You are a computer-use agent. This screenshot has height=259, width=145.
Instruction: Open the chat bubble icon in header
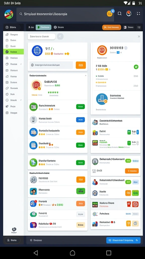(x=120, y=14)
